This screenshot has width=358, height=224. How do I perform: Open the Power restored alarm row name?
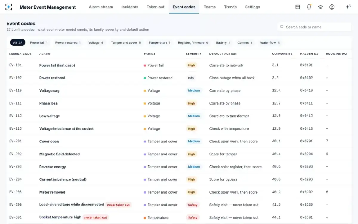click(x=52, y=78)
